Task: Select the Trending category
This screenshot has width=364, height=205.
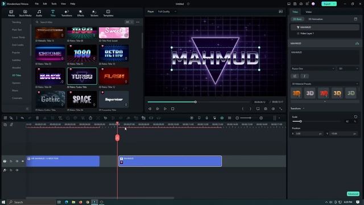Action: coord(16,22)
